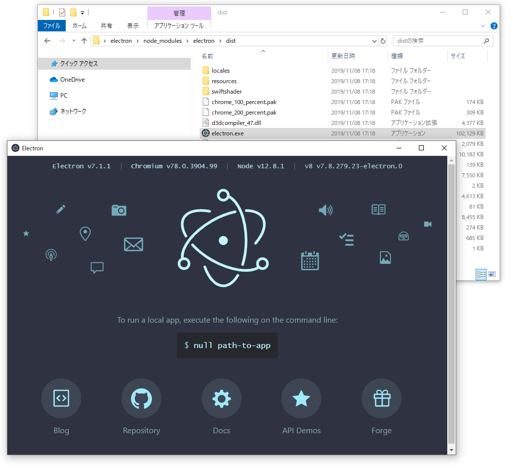Image resolution: width=513 pixels, height=473 pixels.
Task: Click the video camera icon
Action: [x=427, y=224]
